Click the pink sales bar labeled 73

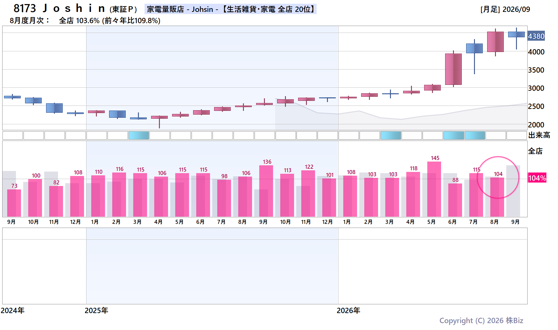14,203
